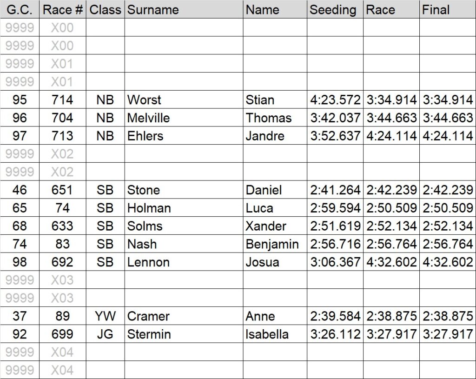
Task: Click the cell with name Benjamin
Action: (x=275, y=244)
